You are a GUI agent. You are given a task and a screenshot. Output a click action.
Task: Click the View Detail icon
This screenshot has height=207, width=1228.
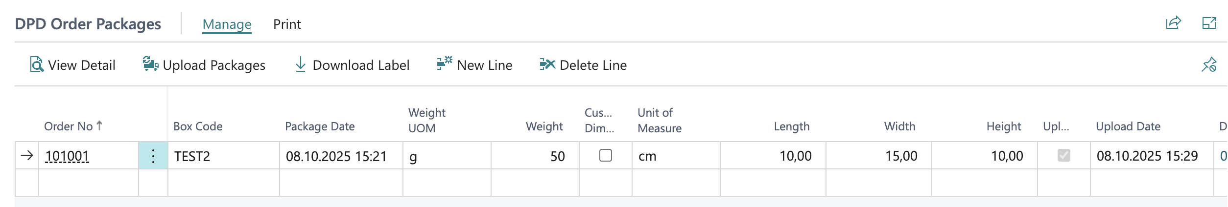[x=37, y=65]
